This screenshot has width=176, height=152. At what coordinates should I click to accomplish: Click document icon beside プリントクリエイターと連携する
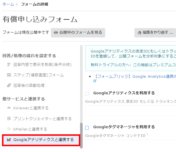(x=9, y=119)
